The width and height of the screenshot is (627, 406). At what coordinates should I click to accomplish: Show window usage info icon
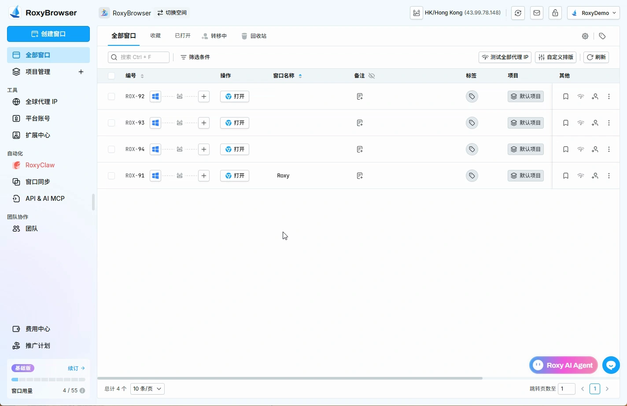click(x=82, y=391)
